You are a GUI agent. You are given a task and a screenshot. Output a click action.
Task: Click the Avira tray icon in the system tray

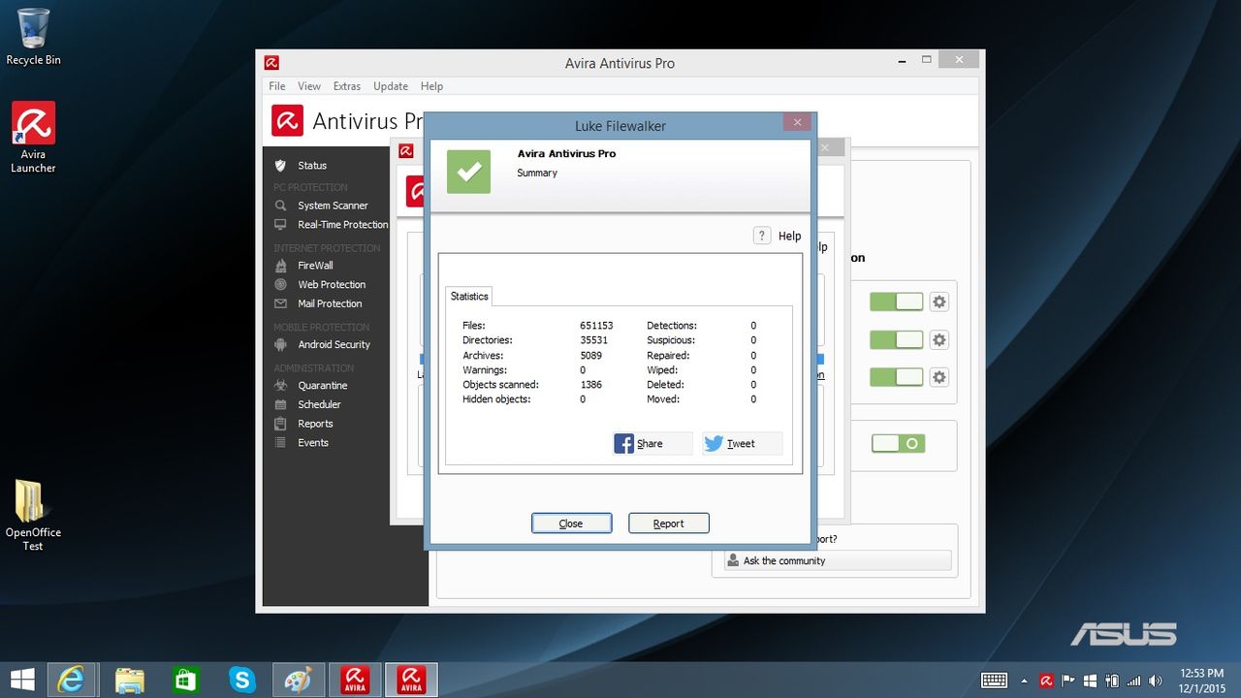click(1046, 681)
